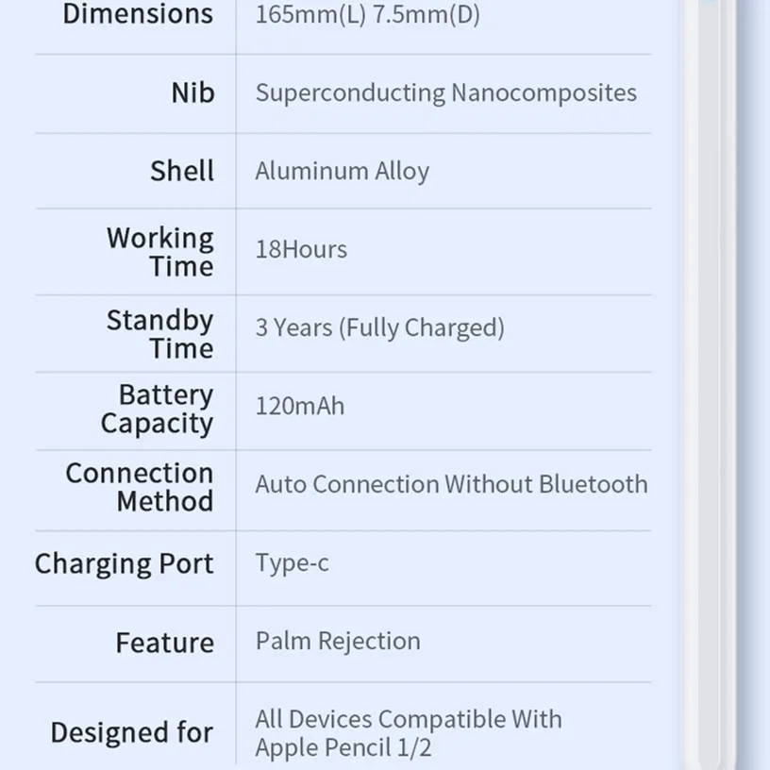Viewport: 770px width, 770px height.
Task: Click the Battery Capacity label
Action: (x=158, y=410)
